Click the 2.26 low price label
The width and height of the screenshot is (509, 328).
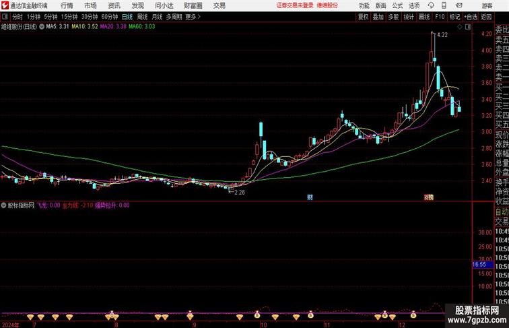239,193
